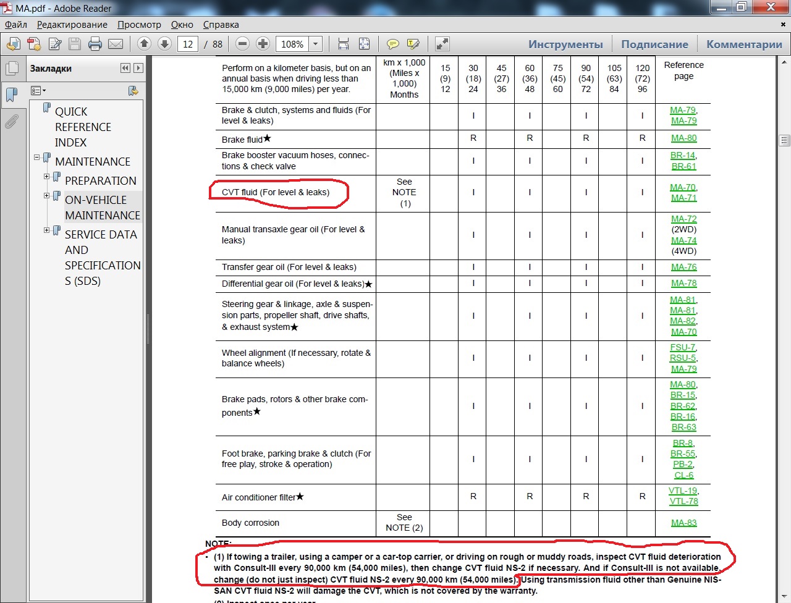Image resolution: width=791 pixels, height=603 pixels.
Task: Expand the PREPARATION bookmark node
Action: point(47,177)
